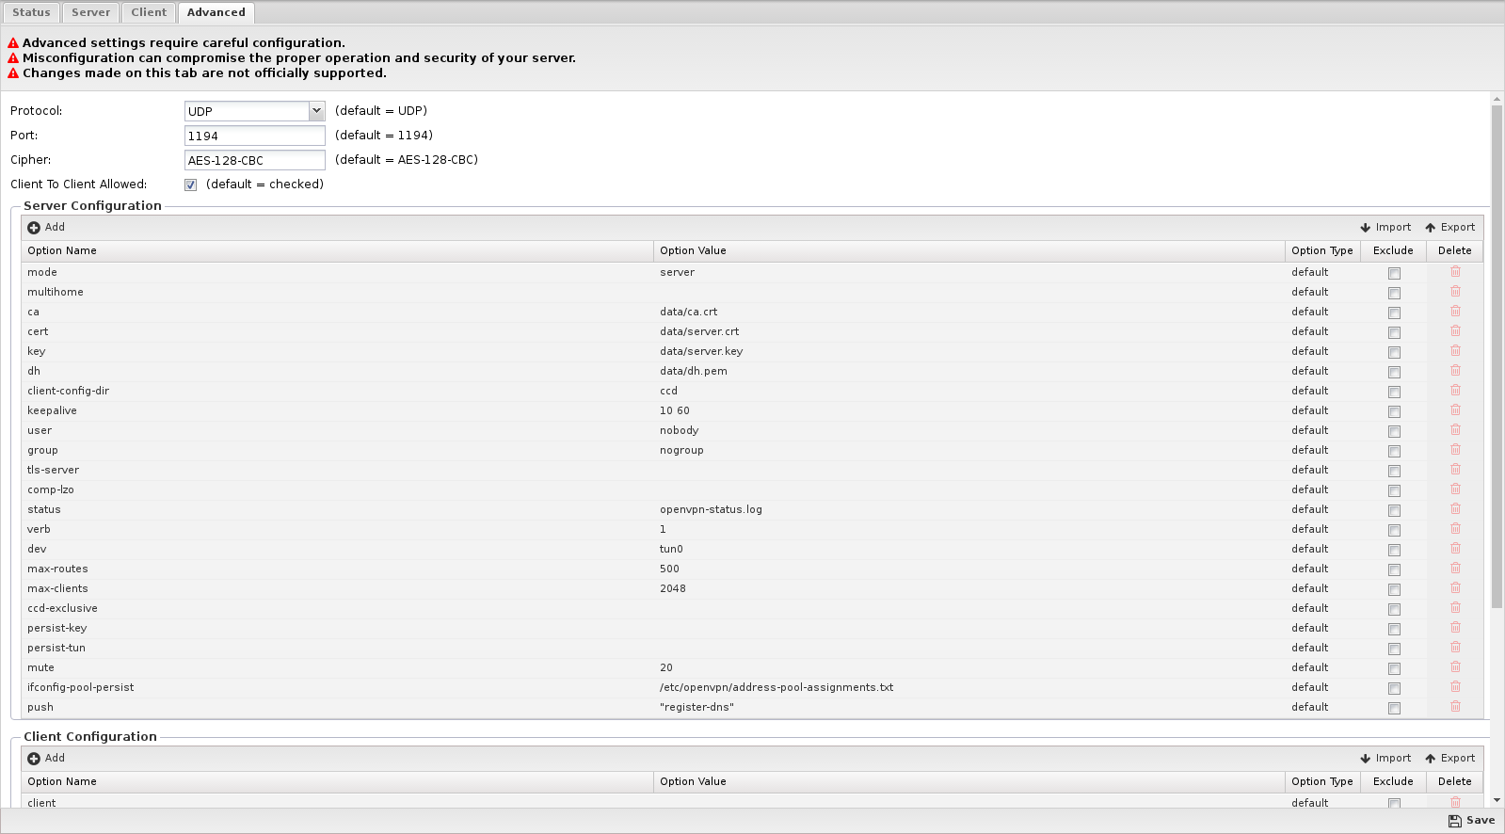The width and height of the screenshot is (1505, 834).
Task: Delete the comp-lzo option row
Action: 1455,489
